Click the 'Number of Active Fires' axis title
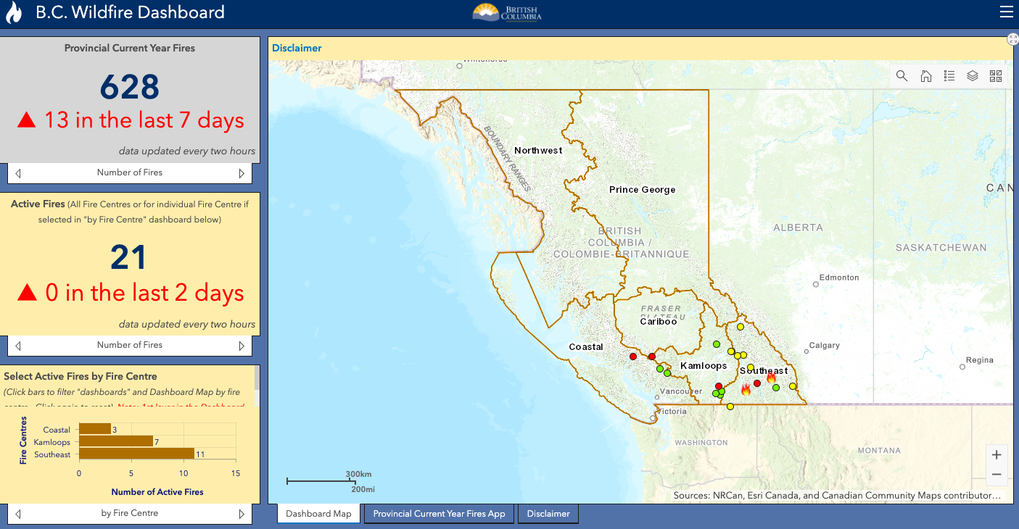The width and height of the screenshot is (1019, 529). (157, 492)
